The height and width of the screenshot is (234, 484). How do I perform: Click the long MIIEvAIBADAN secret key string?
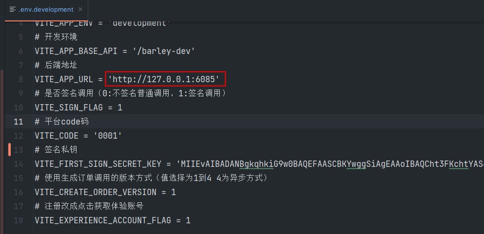[327, 164]
